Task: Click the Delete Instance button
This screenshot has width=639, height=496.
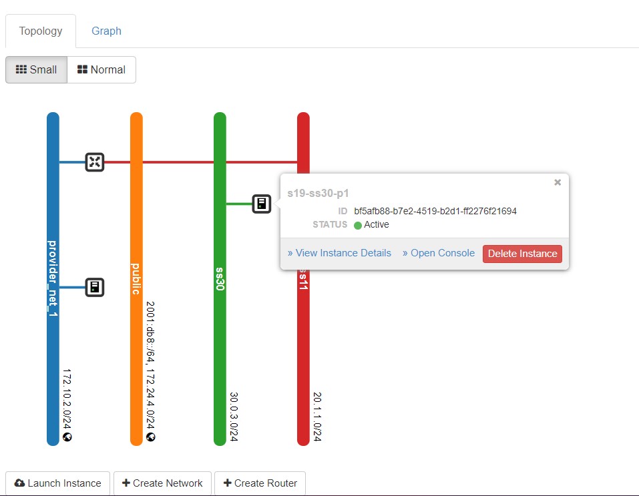Action: (x=522, y=254)
